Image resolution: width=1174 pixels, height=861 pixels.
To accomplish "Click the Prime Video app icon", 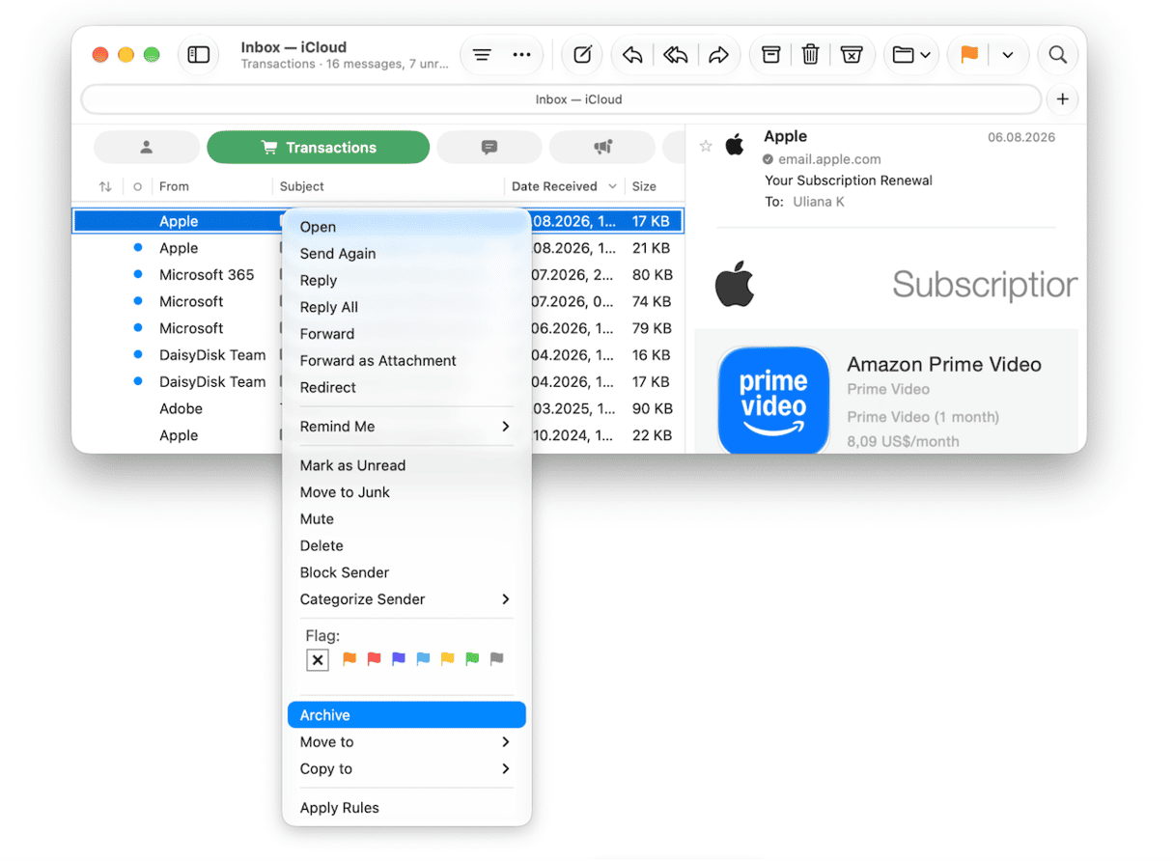I will (773, 400).
